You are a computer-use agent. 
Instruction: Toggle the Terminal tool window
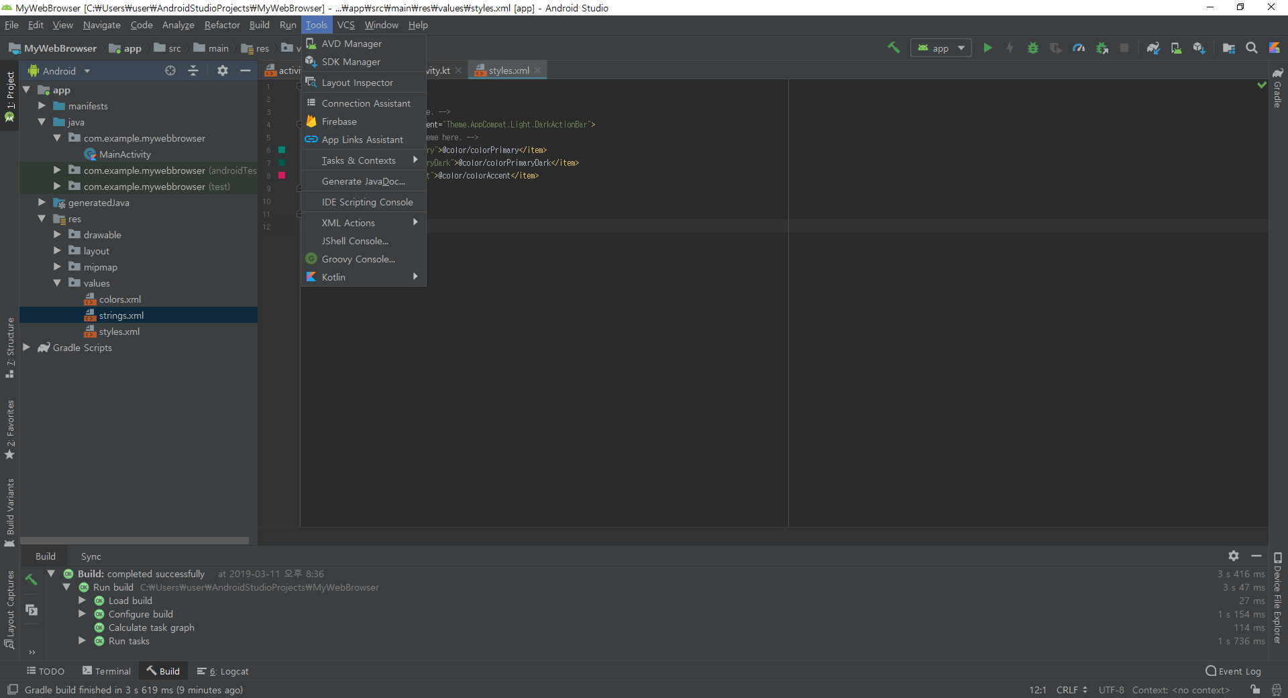(x=107, y=671)
